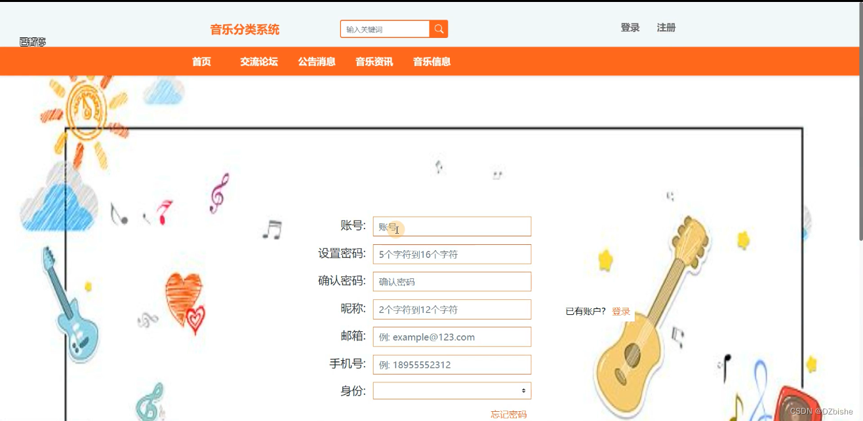
Task: Open the 音乐资讯 navigation tab
Action: pos(374,62)
